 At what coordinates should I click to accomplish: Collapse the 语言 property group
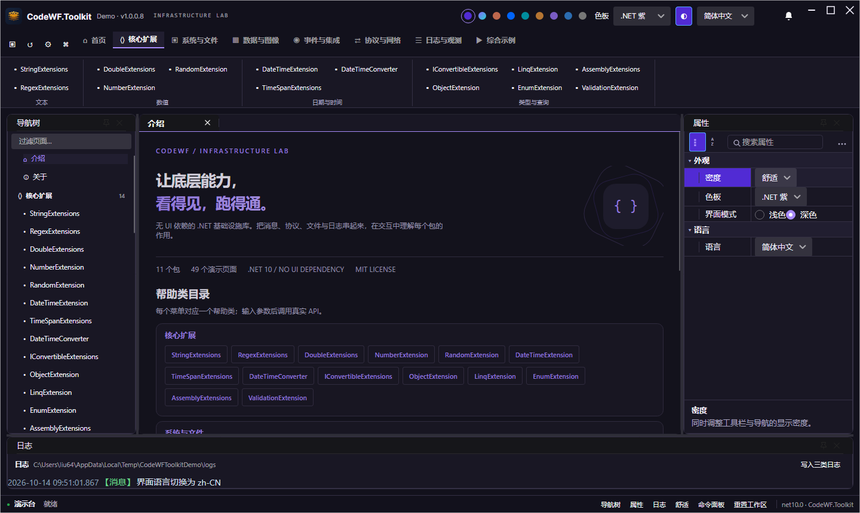[690, 230]
